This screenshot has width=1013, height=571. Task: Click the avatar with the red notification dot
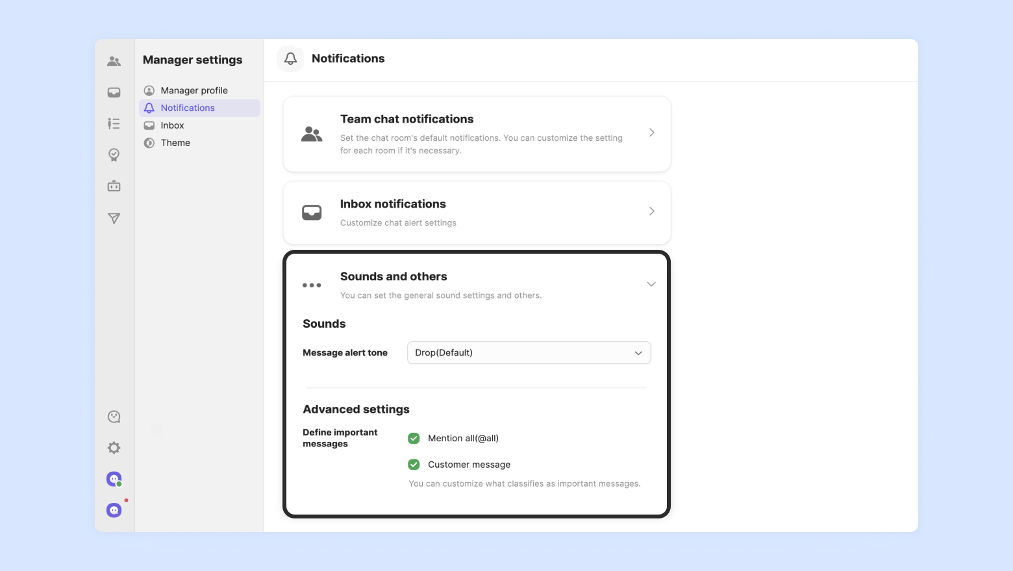click(114, 510)
